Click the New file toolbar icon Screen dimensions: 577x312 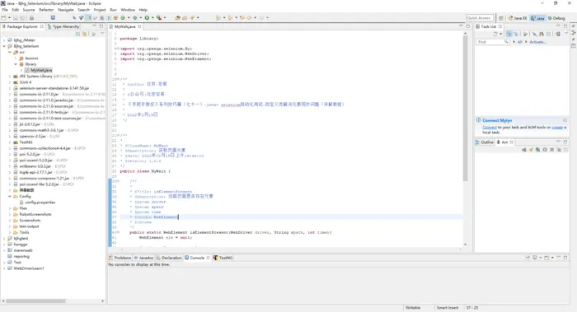click(x=3, y=17)
